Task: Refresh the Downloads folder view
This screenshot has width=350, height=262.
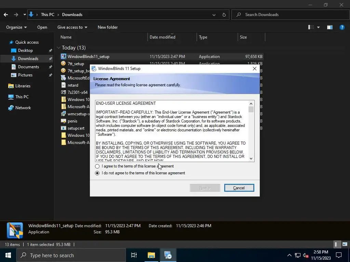Action: pyautogui.click(x=224, y=15)
